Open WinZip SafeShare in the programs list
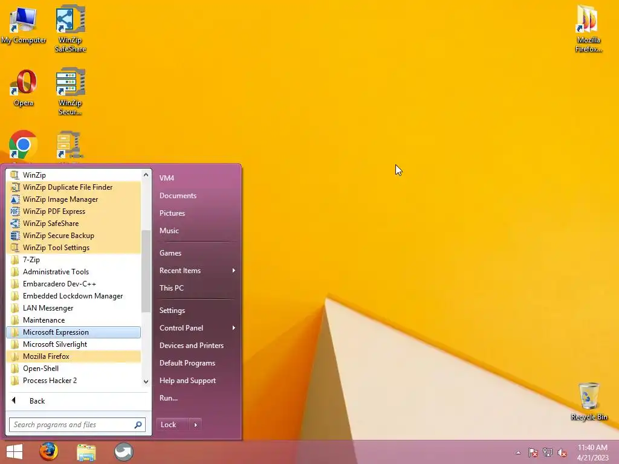Image resolution: width=619 pixels, height=464 pixels. [73, 224]
